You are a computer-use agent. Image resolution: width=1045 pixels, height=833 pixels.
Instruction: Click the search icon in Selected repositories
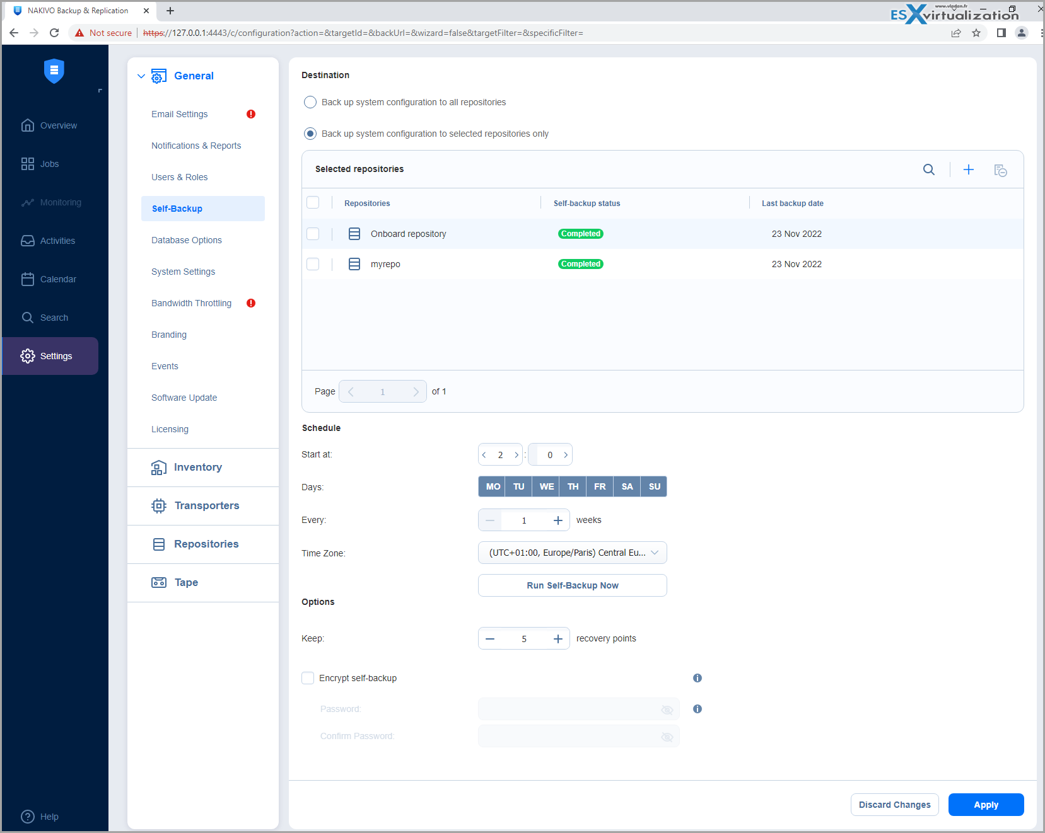[928, 169]
